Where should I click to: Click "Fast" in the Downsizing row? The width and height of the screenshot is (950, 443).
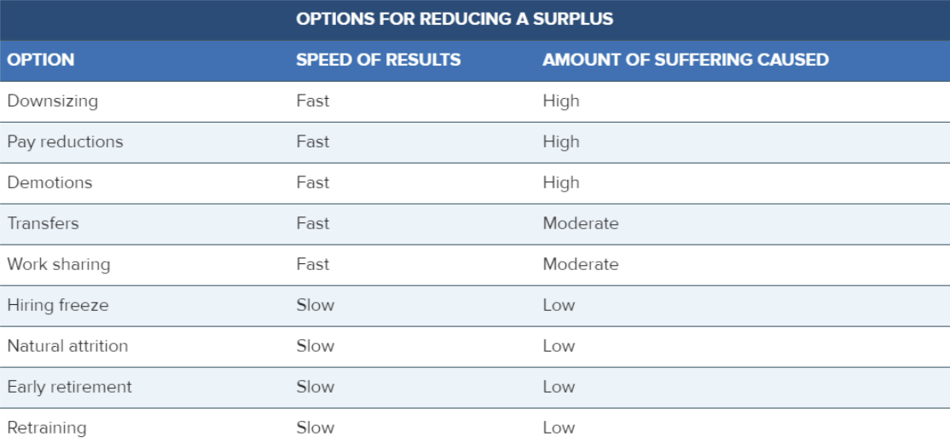(312, 101)
